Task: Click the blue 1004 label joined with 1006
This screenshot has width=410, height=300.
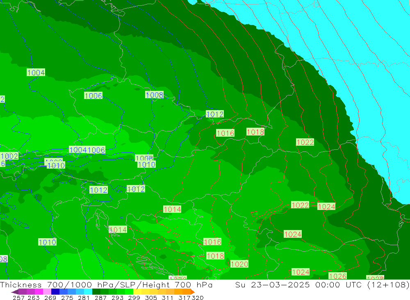Action: click(78, 150)
